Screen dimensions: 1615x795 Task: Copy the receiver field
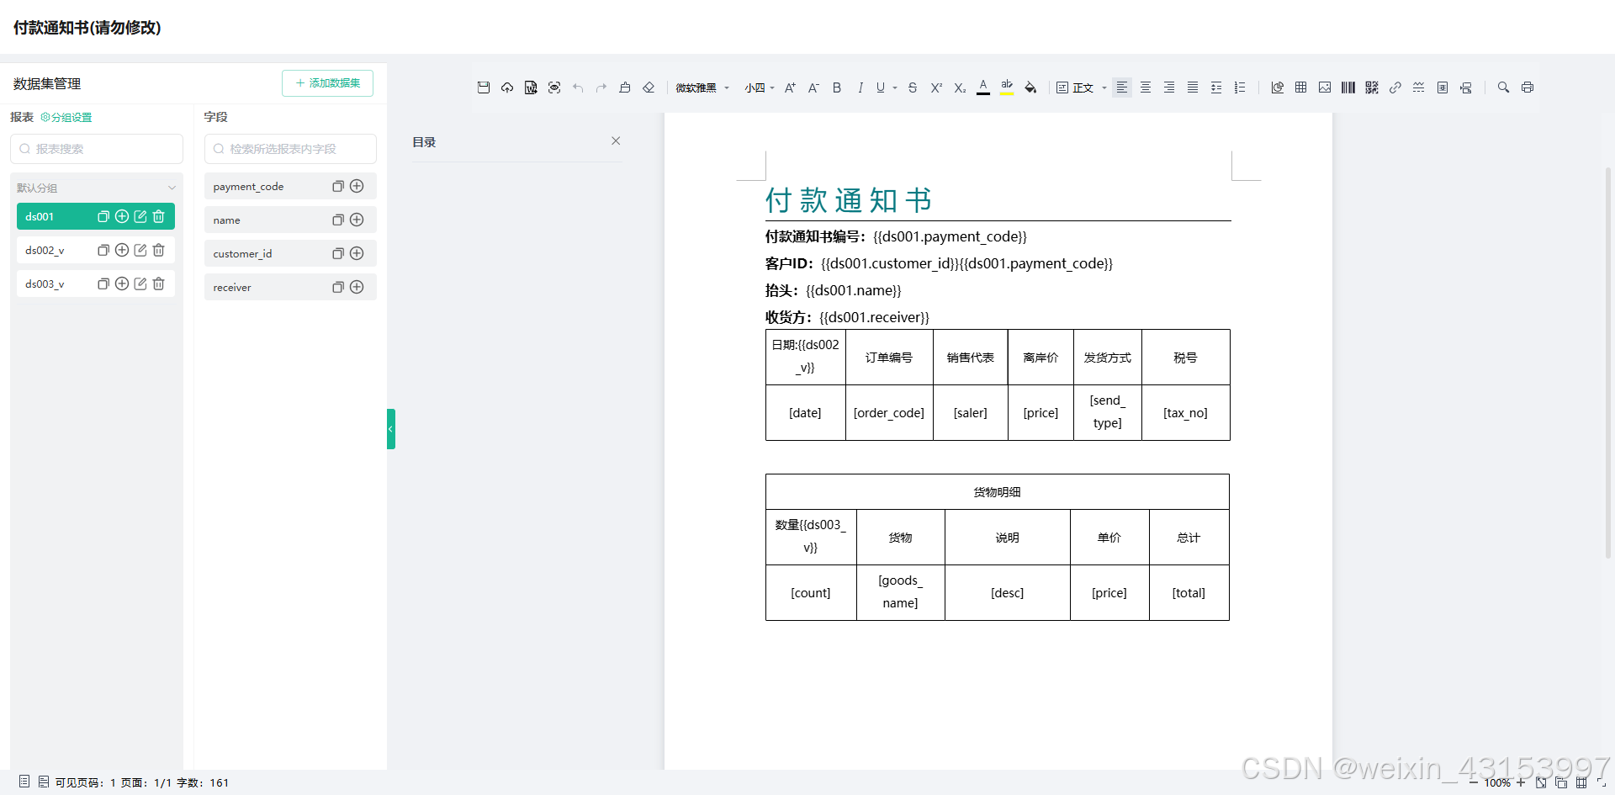point(338,288)
